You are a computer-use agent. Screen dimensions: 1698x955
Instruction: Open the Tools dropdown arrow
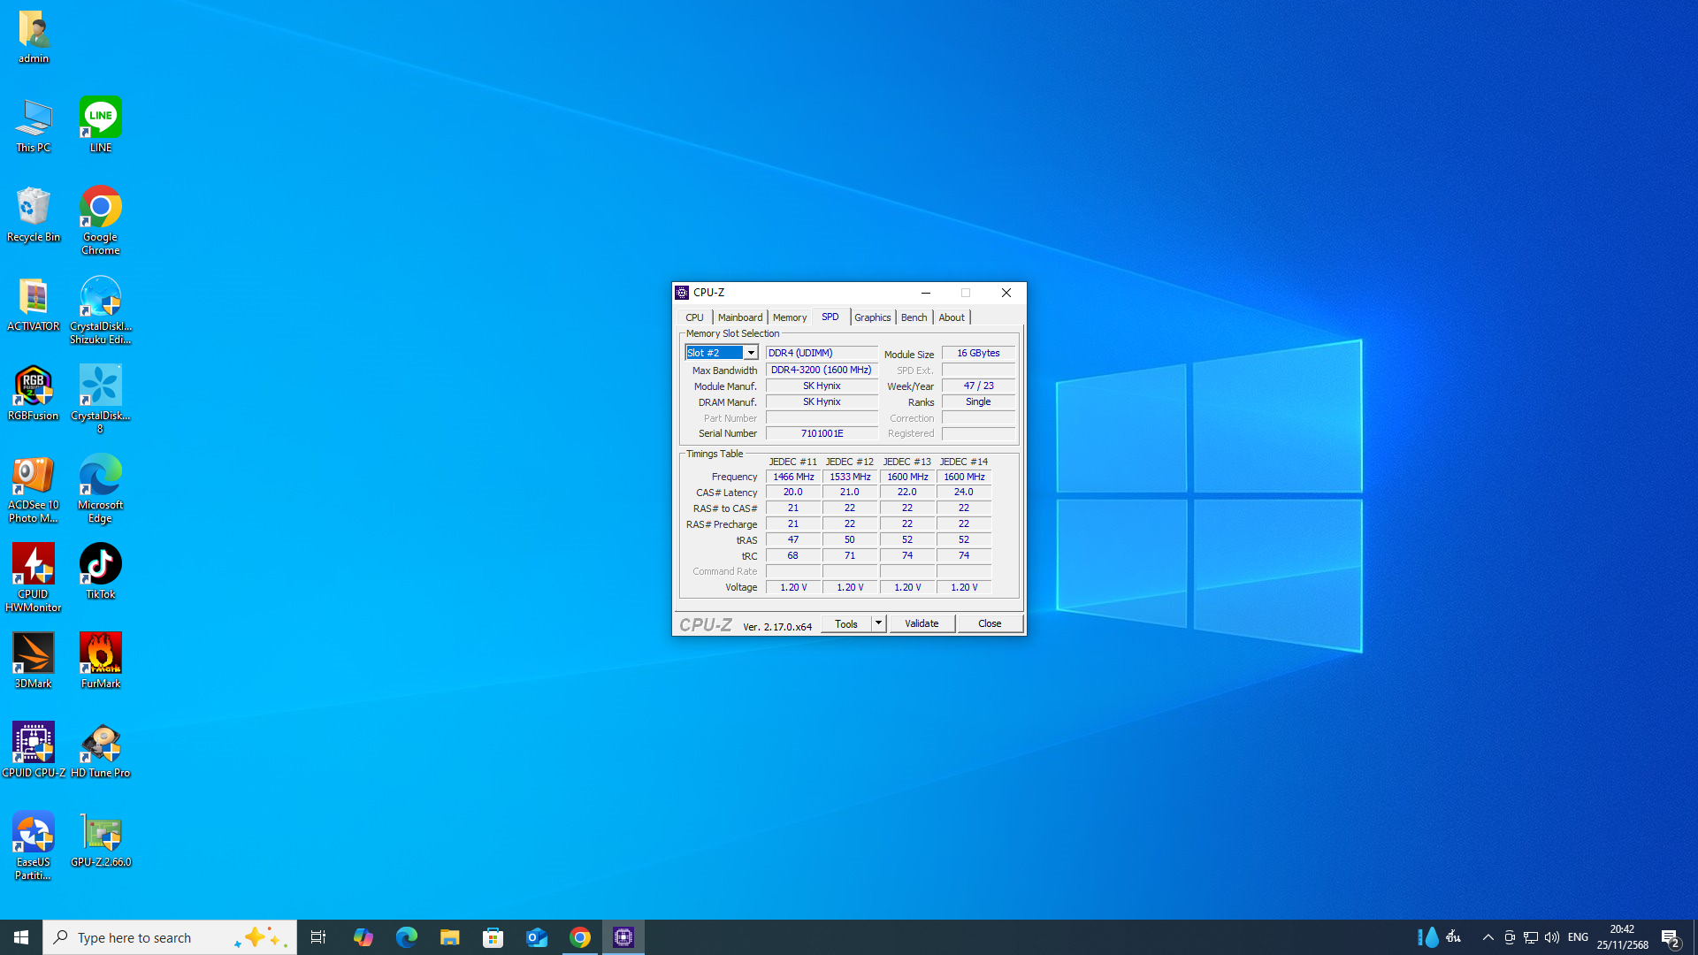(x=878, y=623)
